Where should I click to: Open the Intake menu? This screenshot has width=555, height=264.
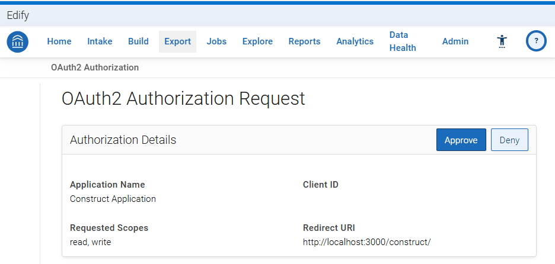pos(100,41)
